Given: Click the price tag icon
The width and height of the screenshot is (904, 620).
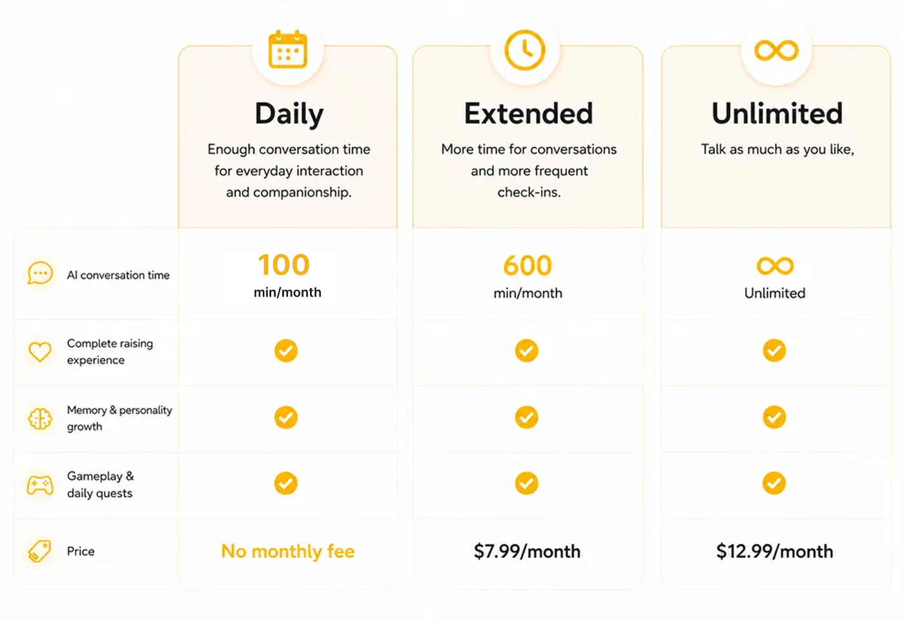Looking at the screenshot, I should 40,551.
